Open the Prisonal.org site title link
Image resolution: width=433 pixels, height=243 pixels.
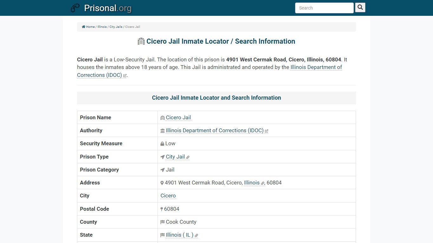click(108, 8)
